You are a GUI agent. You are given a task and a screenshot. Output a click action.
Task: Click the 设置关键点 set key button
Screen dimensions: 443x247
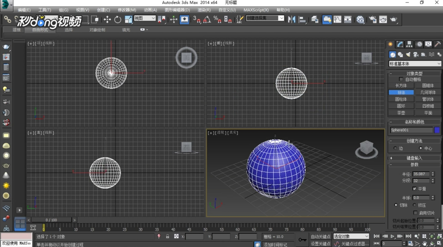pyautogui.click(x=320, y=244)
